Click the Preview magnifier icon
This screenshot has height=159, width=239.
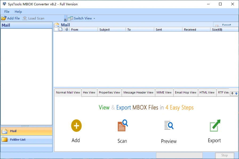click(x=169, y=125)
